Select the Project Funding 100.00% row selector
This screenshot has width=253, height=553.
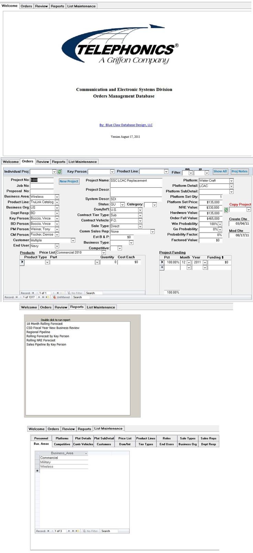click(x=162, y=262)
